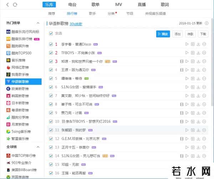
Task: Switch to the 歌单 tab
Action: pyautogui.click(x=95, y=5)
